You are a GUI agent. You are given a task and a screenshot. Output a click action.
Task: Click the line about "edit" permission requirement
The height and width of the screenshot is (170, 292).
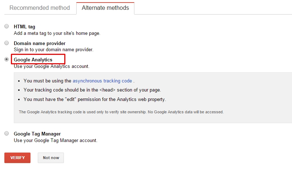pos(94,100)
